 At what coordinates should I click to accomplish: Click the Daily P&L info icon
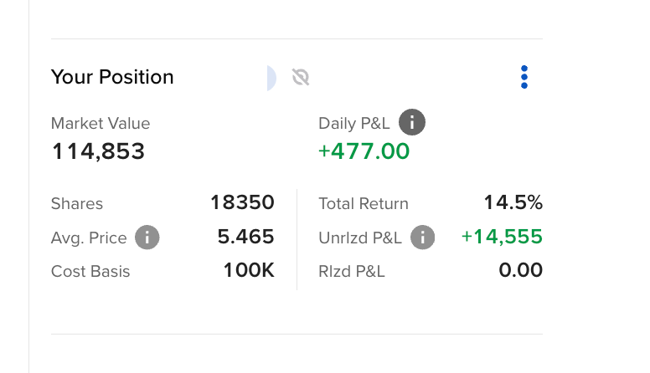411,122
